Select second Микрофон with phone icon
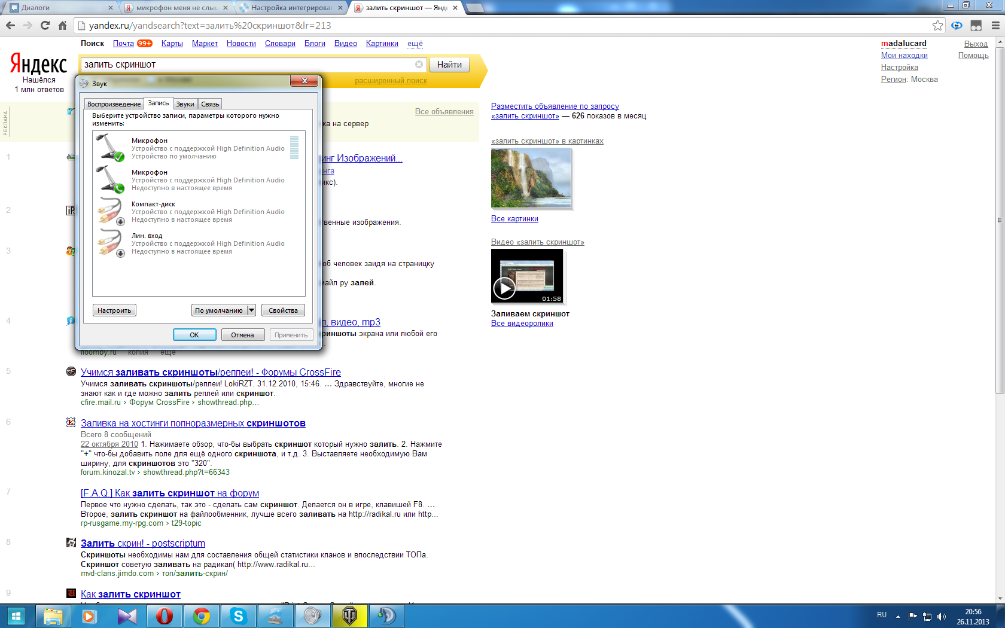The width and height of the screenshot is (1005, 628). [199, 179]
